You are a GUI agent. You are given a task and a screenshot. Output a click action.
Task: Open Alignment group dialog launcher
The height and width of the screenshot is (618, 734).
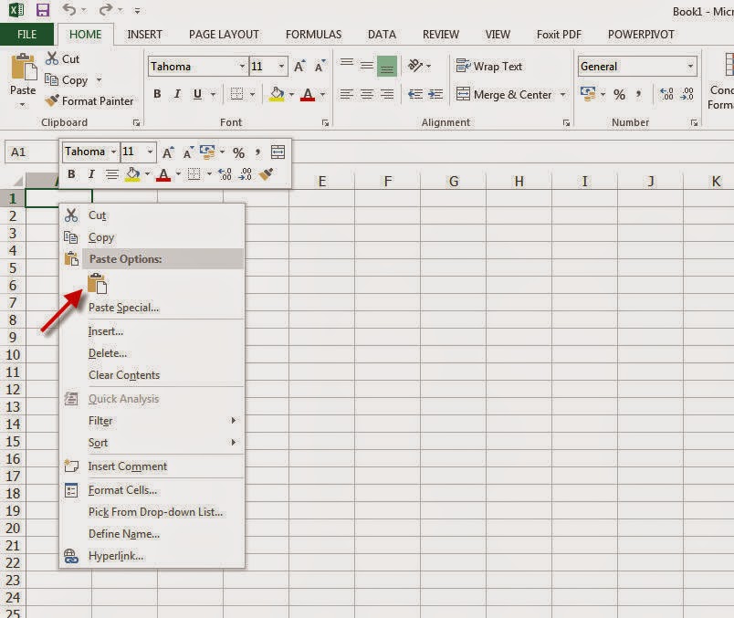(566, 122)
